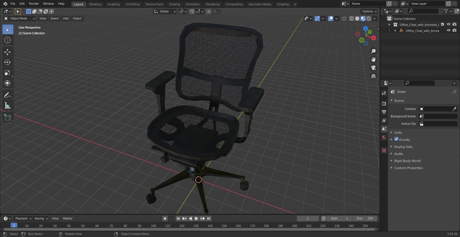Switch to the Modeling workspace tab
The image size is (460, 237).
point(95,4)
